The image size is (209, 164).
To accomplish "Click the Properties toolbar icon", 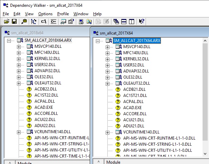I will click(71, 21).
